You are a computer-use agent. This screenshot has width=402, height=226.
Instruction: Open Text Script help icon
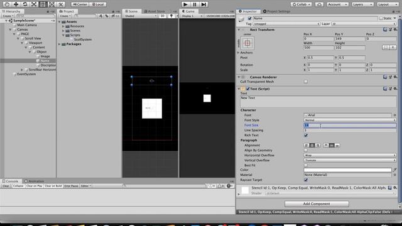(385, 89)
